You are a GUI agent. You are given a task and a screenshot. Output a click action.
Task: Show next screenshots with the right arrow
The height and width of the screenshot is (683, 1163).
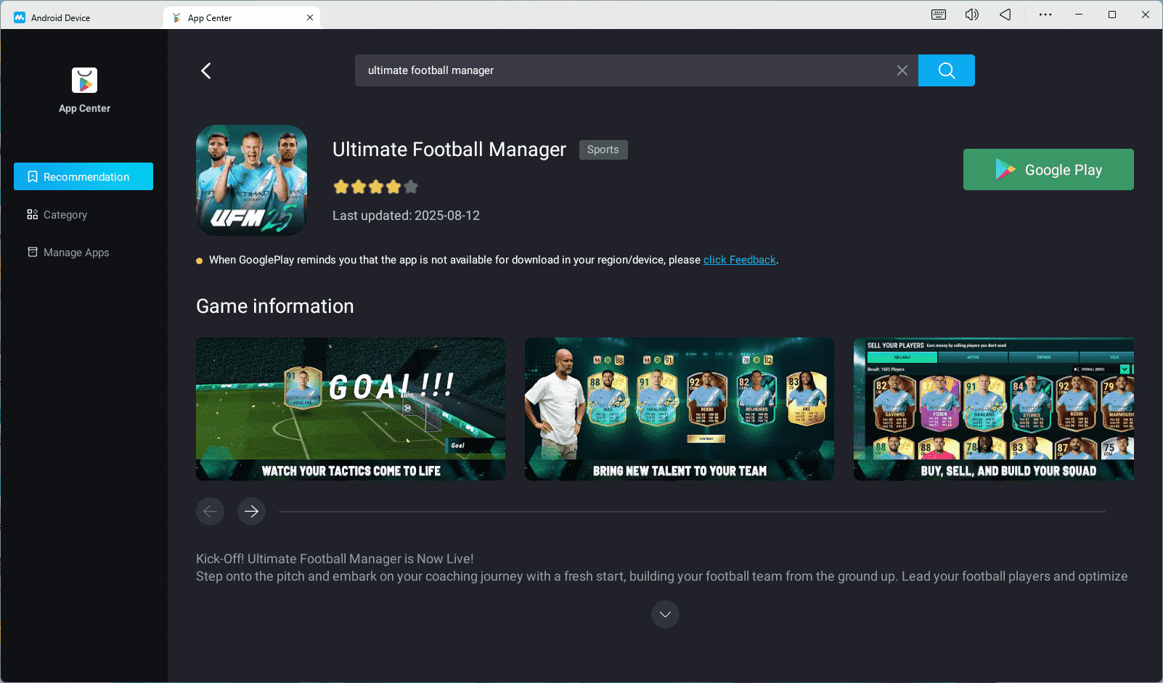[x=251, y=512]
